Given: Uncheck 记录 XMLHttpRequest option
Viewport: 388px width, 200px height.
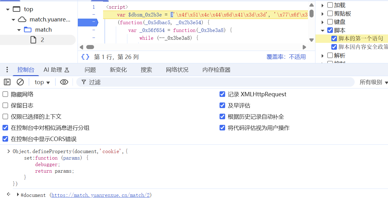Looking at the screenshot, I should point(222,94).
